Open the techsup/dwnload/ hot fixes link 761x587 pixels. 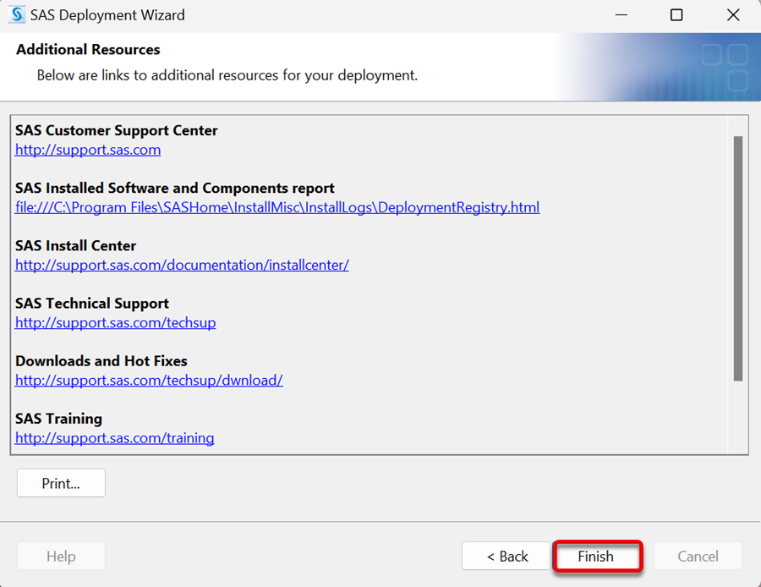[149, 381]
